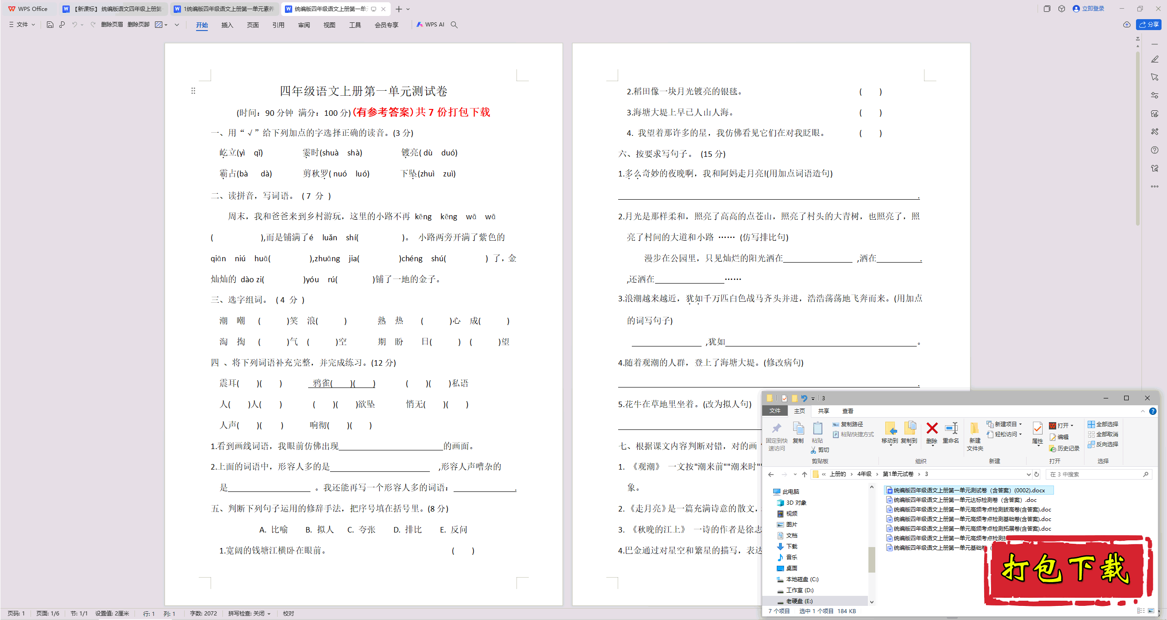Click the 删除页眉 button
Screen dimensions: 1167x620
click(112, 25)
